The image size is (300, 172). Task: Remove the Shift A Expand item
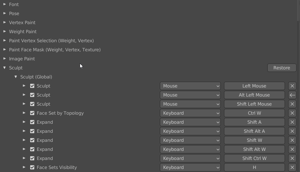tap(292, 122)
